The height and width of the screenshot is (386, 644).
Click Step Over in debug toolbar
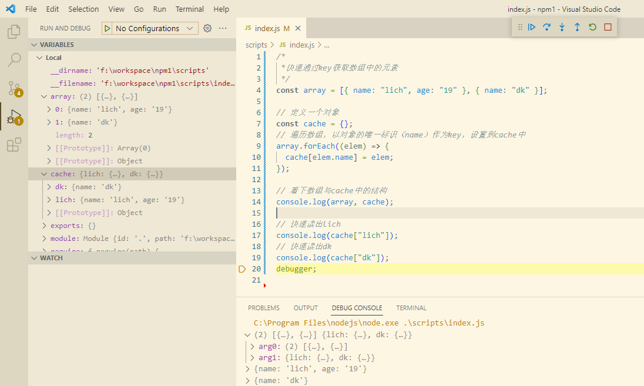coord(547,27)
